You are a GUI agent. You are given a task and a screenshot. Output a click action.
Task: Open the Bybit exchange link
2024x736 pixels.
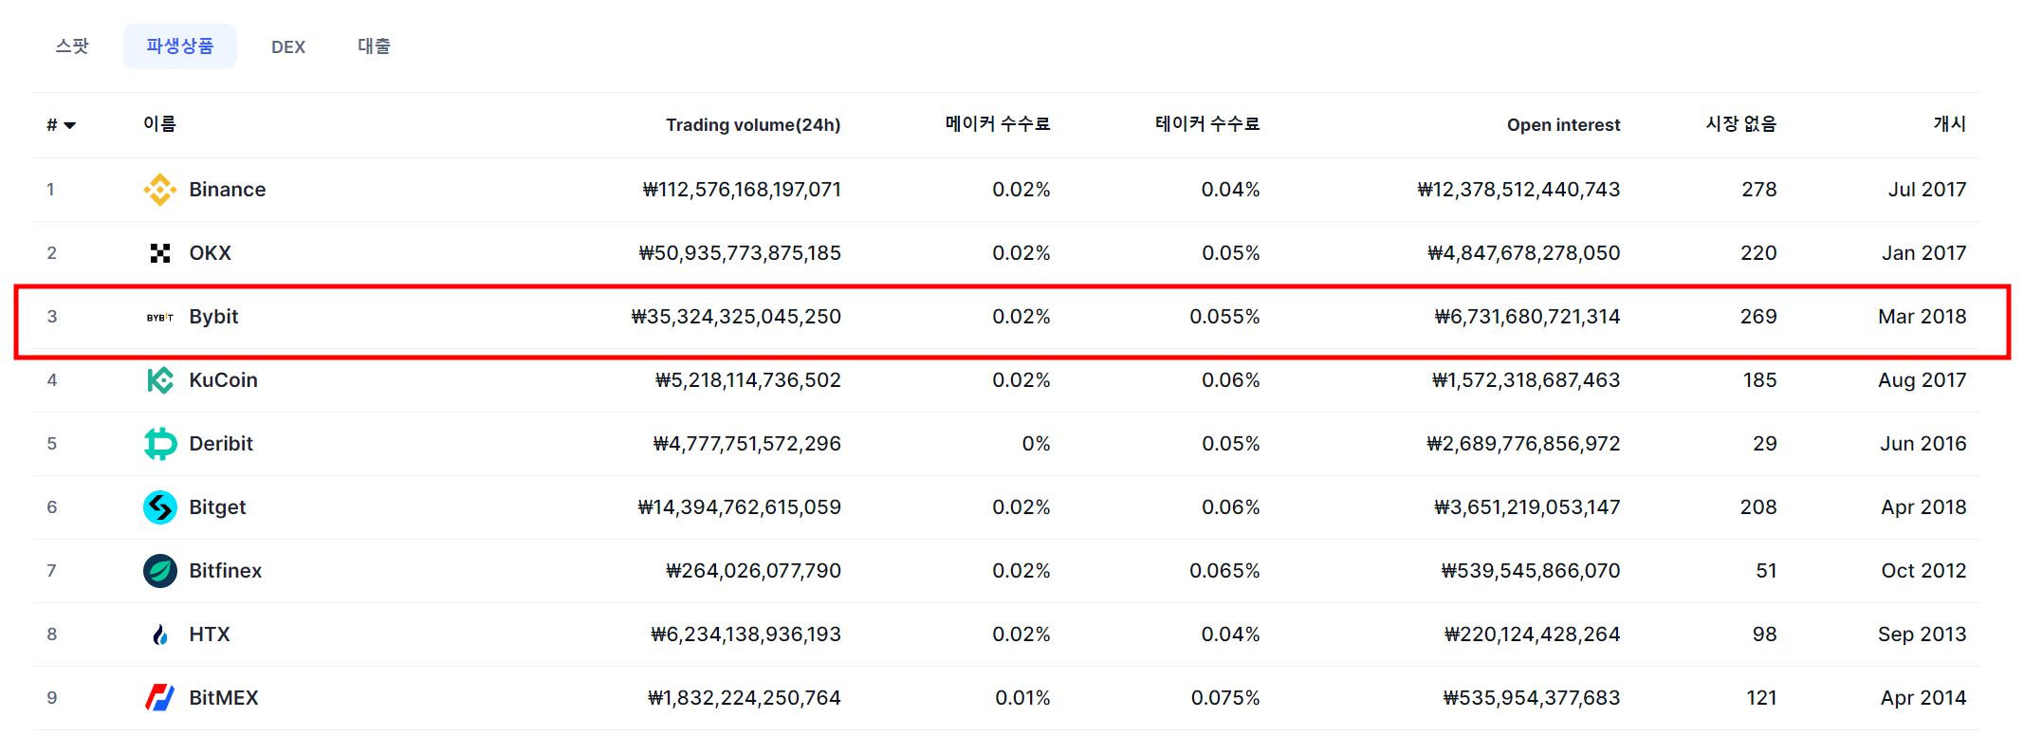pyautogui.click(x=213, y=317)
